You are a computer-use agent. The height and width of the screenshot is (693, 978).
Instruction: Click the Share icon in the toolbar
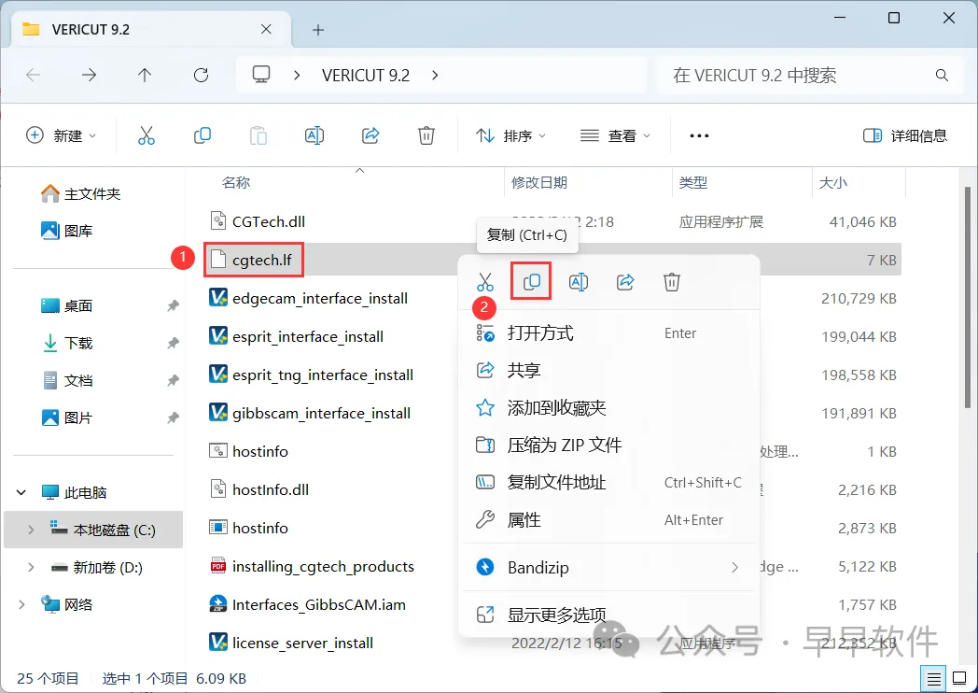(x=370, y=135)
